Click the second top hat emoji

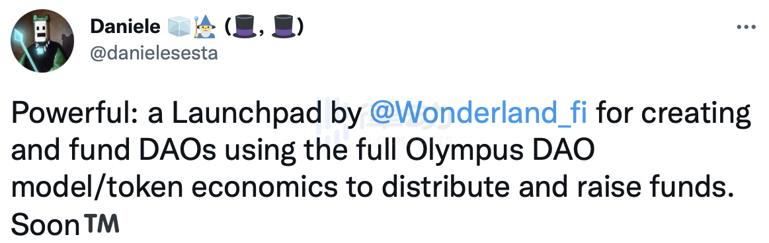click(x=283, y=28)
